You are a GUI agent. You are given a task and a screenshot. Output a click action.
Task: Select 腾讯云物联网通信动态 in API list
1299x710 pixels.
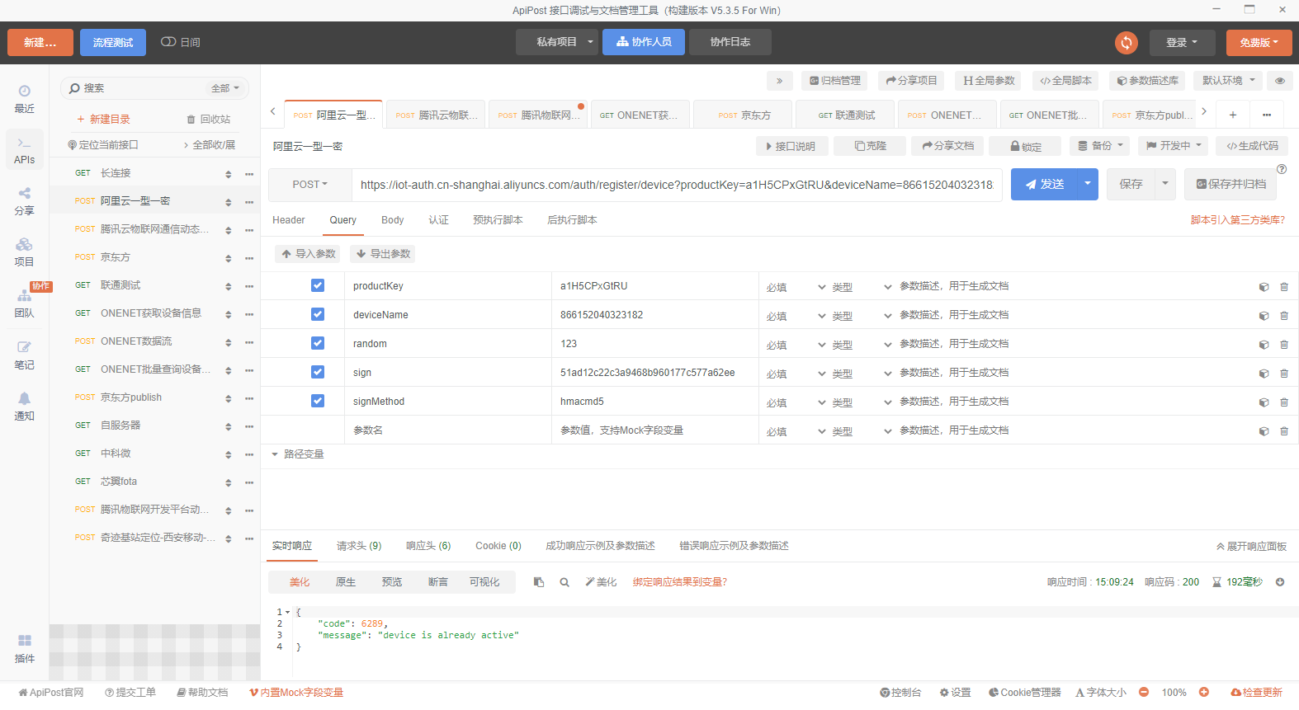click(x=154, y=229)
